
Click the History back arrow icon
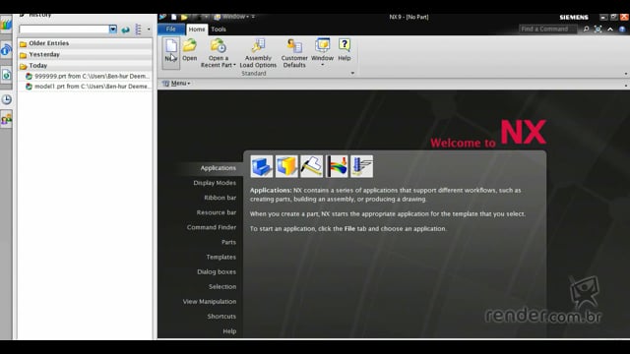click(x=125, y=29)
